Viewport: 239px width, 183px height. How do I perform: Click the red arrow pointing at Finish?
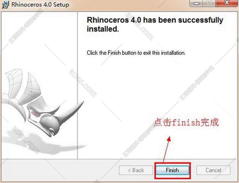coord(166,150)
